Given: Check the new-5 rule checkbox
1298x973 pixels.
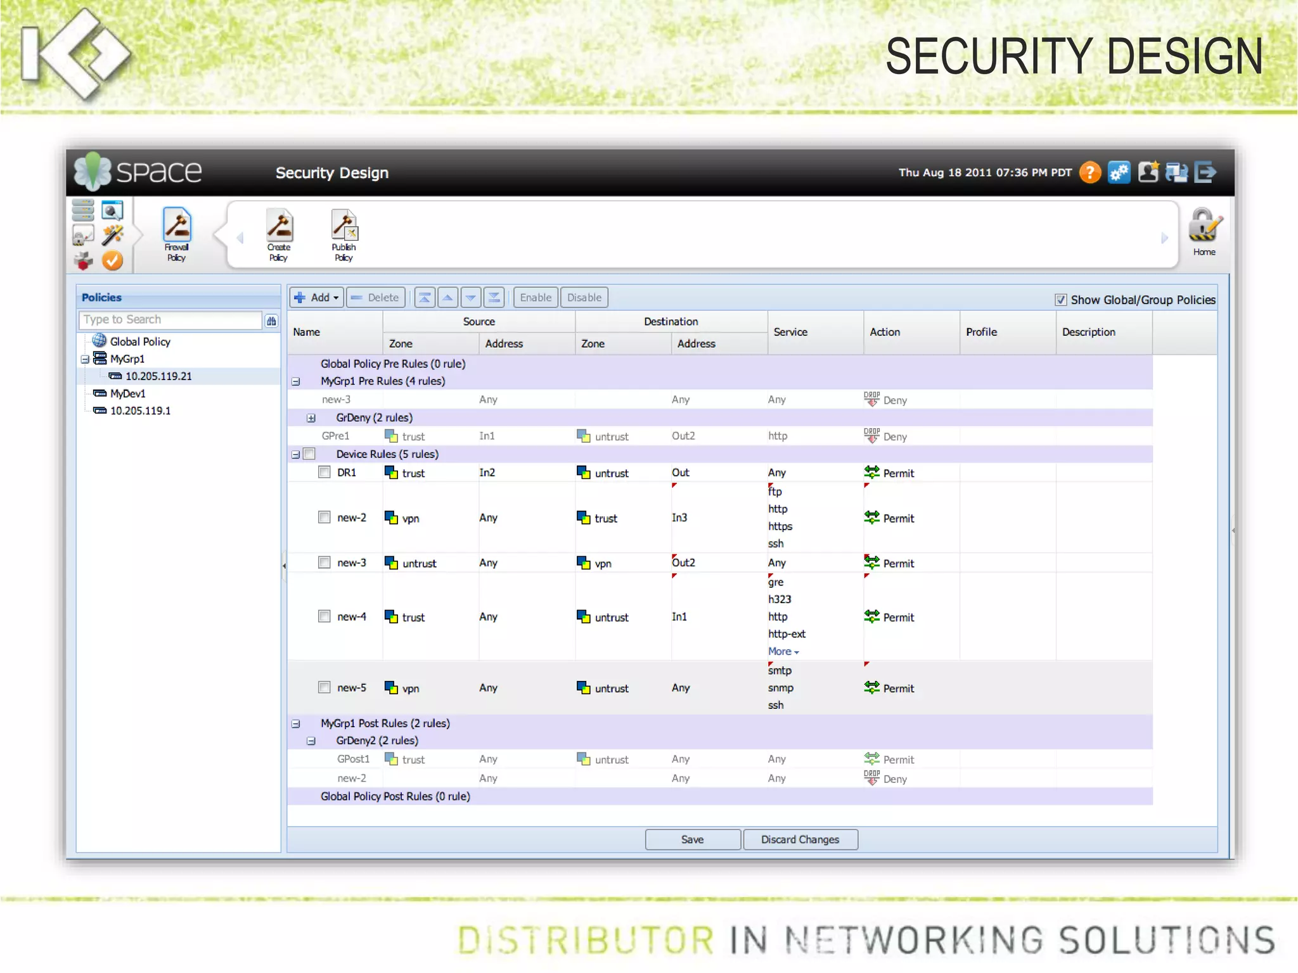Looking at the screenshot, I should 324,687.
